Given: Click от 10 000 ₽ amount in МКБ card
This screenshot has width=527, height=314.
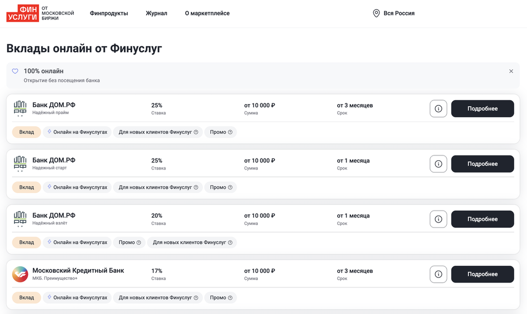Looking at the screenshot, I should pyautogui.click(x=260, y=271).
